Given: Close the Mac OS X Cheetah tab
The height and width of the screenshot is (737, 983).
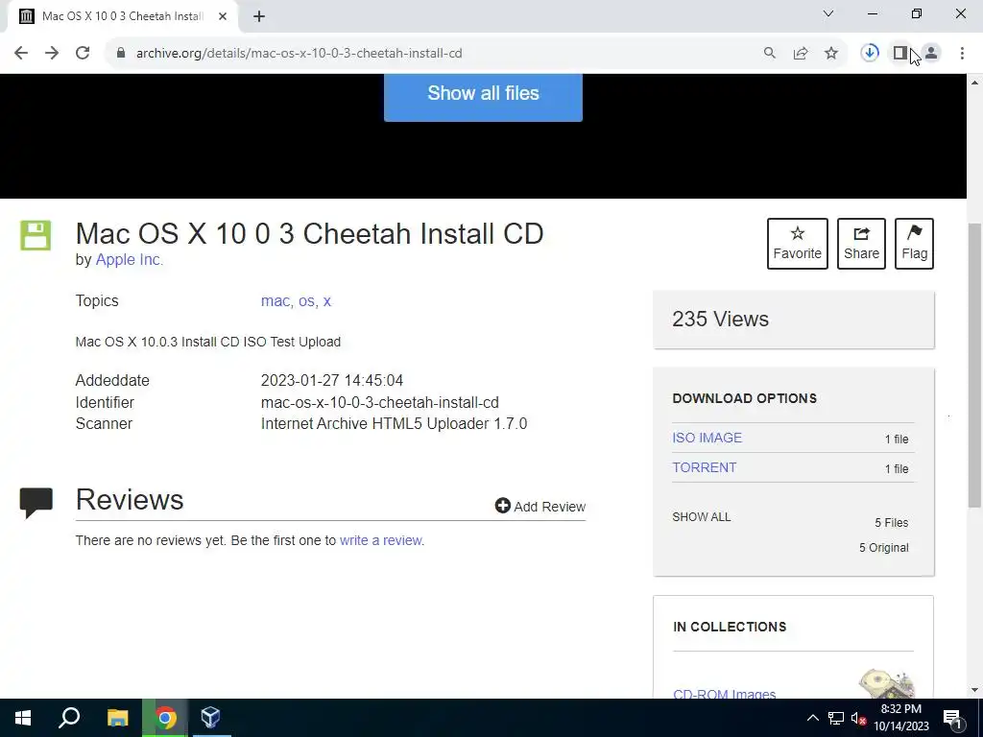Looking at the screenshot, I should pos(223,16).
